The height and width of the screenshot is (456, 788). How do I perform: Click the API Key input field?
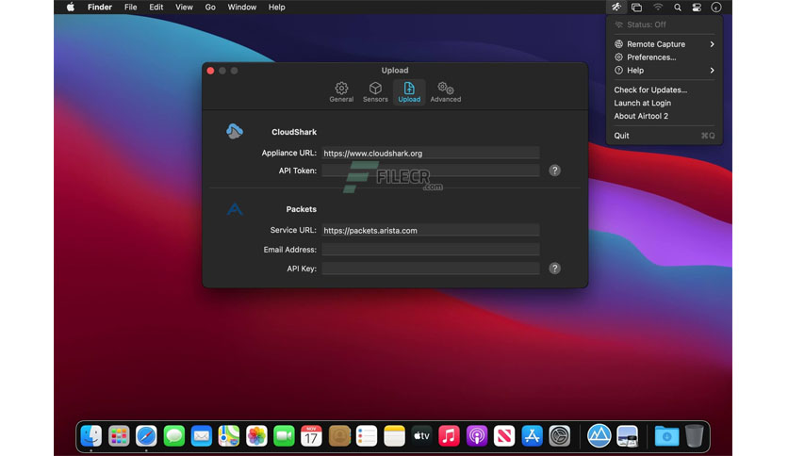(431, 269)
